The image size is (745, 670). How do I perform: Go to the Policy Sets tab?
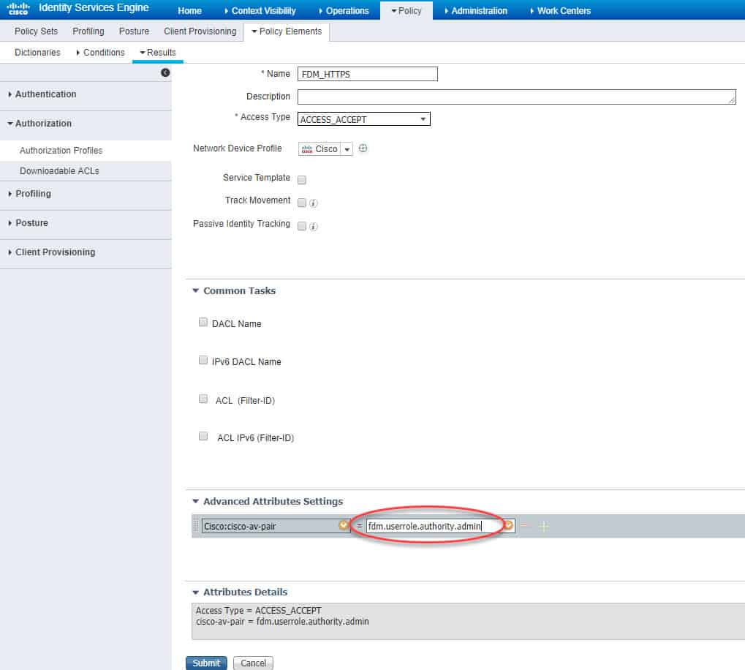(36, 31)
